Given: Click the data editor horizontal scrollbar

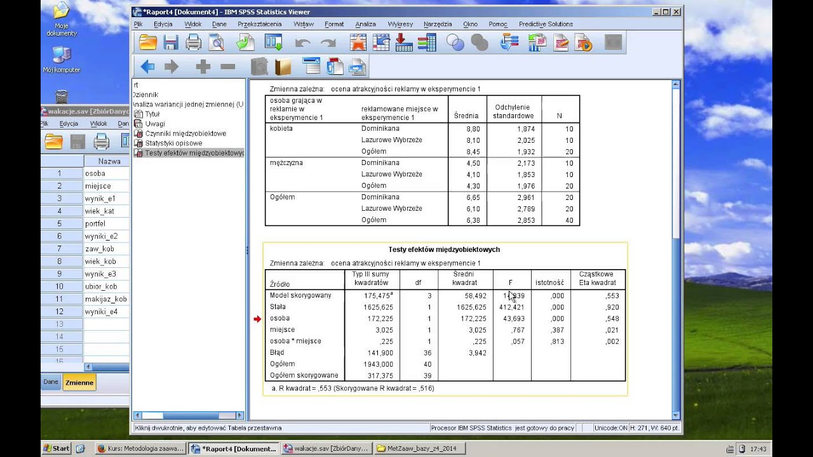Looking at the screenshot, I should [x=107, y=367].
